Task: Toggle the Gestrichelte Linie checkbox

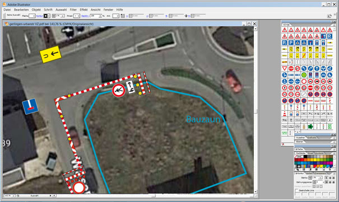Action: coord(296,190)
